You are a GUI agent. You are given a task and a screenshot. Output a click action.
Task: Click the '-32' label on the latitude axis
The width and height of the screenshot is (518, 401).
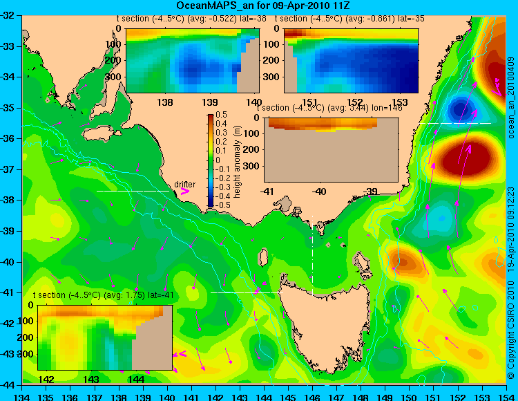coord(7,15)
